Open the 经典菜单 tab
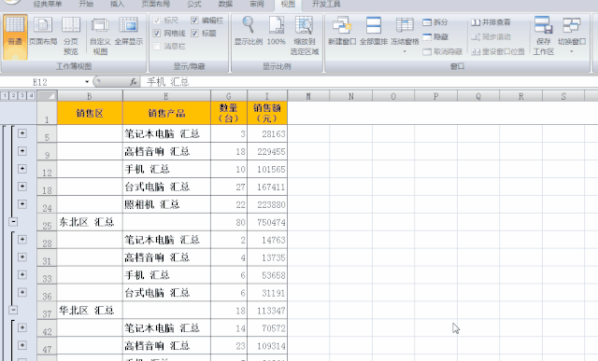This screenshot has width=598, height=361. [48, 4]
